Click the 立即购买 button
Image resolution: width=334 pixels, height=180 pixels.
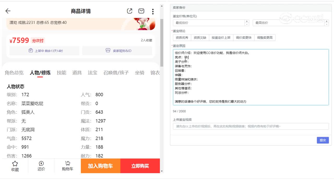coord(140,166)
